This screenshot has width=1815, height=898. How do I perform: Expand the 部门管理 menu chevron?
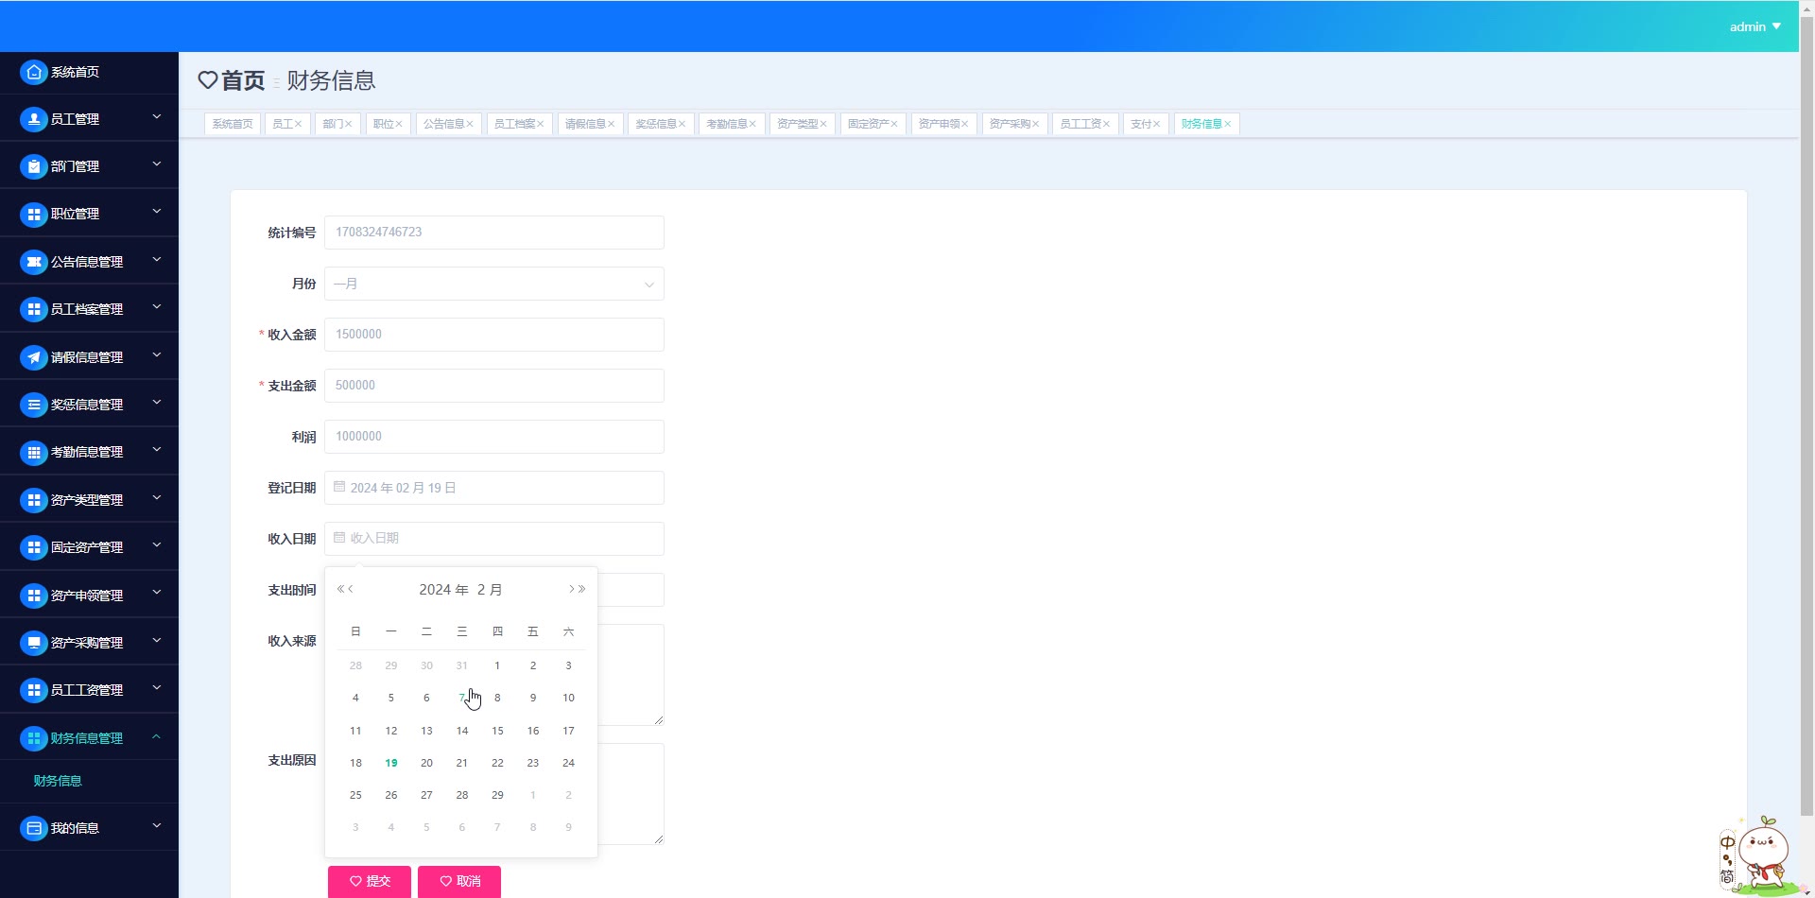click(x=157, y=164)
